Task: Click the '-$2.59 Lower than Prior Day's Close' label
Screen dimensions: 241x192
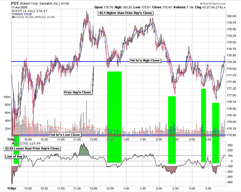Action: click(32, 148)
